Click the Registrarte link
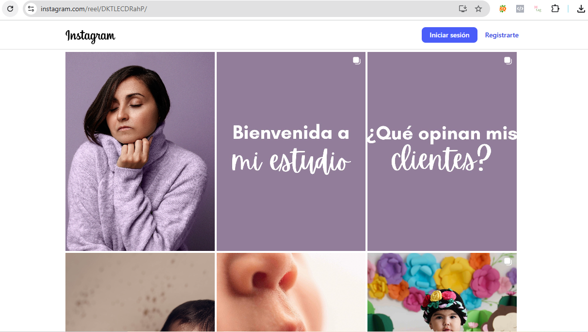This screenshot has width=588, height=332. [502, 35]
